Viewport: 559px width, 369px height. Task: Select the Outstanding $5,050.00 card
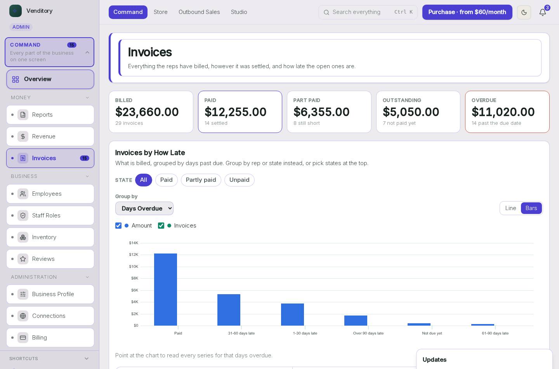[x=418, y=112]
